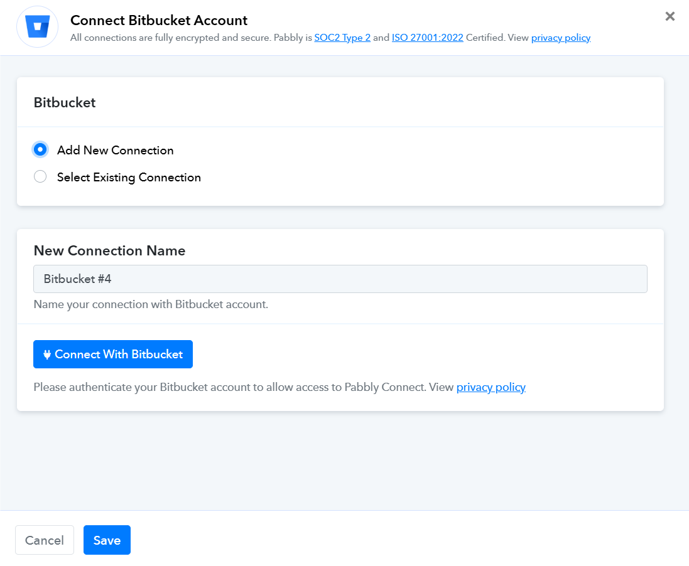
Task: Cancel the connection setup
Action: pyautogui.click(x=45, y=540)
